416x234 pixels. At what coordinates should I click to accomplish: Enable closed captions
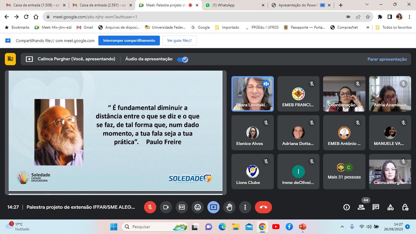click(182, 207)
